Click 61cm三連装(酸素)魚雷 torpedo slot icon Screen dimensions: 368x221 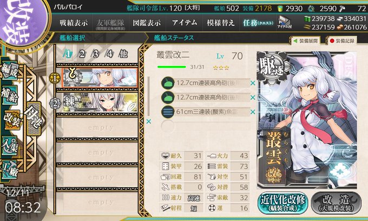tap(168, 112)
